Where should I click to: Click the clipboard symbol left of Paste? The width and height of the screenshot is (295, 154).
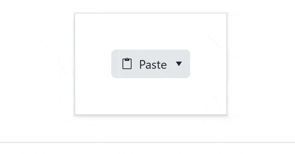point(127,64)
